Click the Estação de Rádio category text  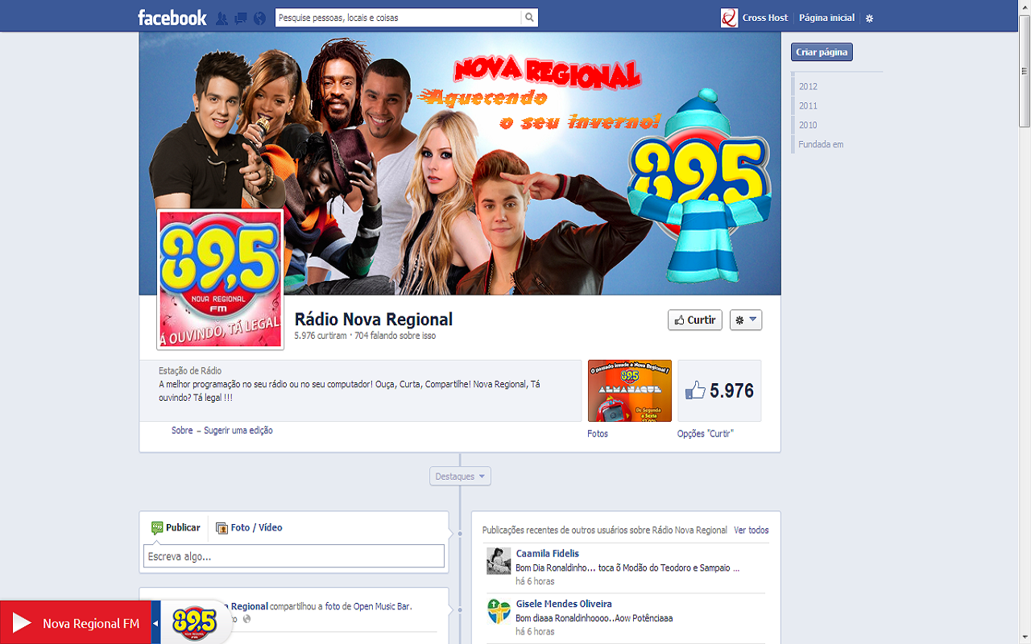(x=190, y=371)
